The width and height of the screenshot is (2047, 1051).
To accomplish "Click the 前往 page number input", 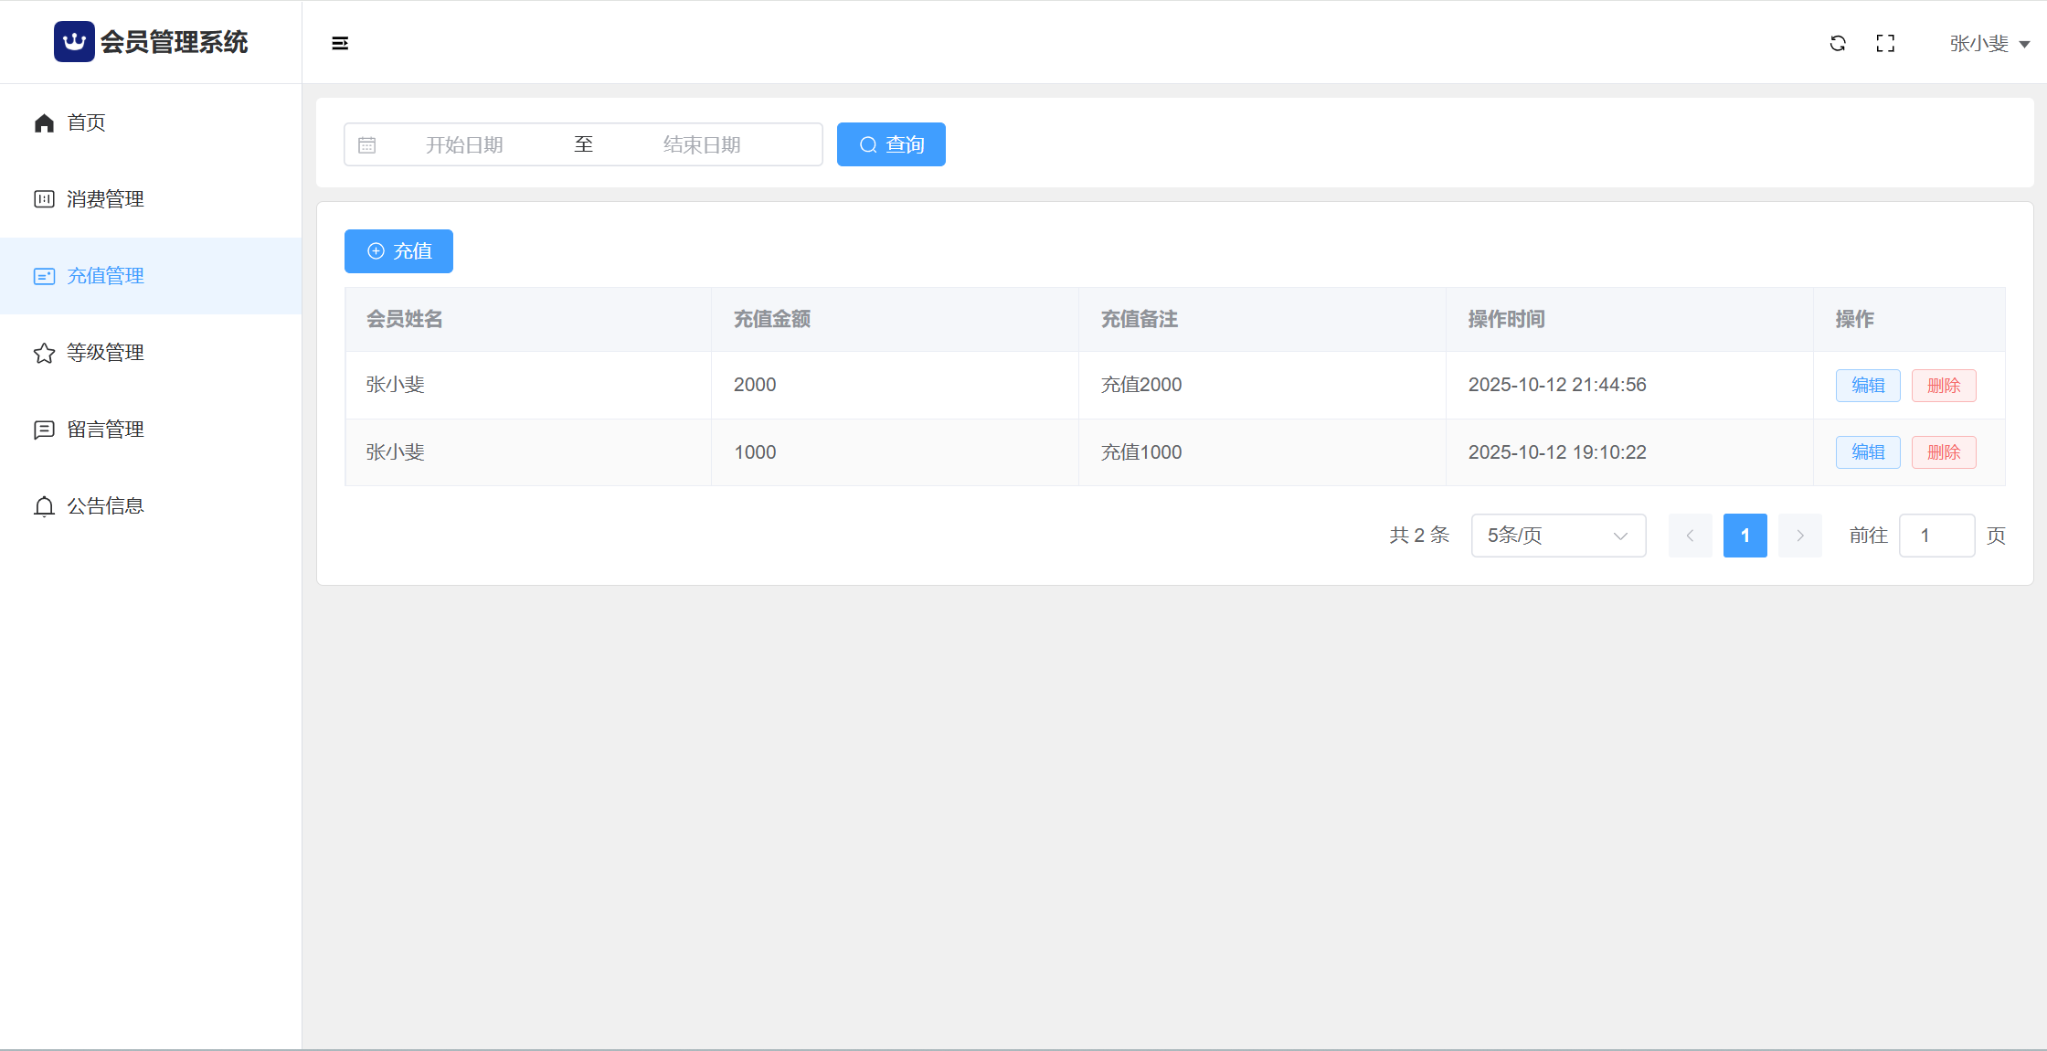I will click(x=1936, y=536).
